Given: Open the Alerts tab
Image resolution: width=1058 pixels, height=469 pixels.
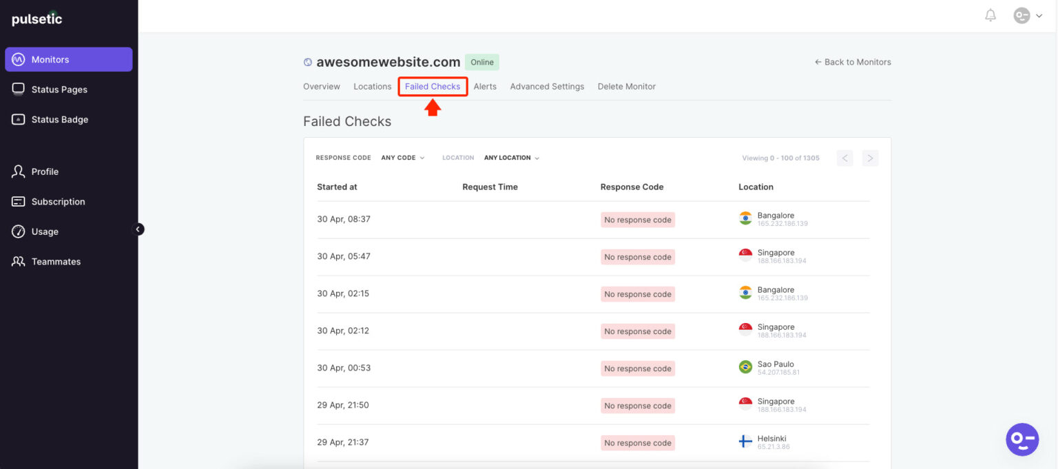Looking at the screenshot, I should click(x=485, y=86).
